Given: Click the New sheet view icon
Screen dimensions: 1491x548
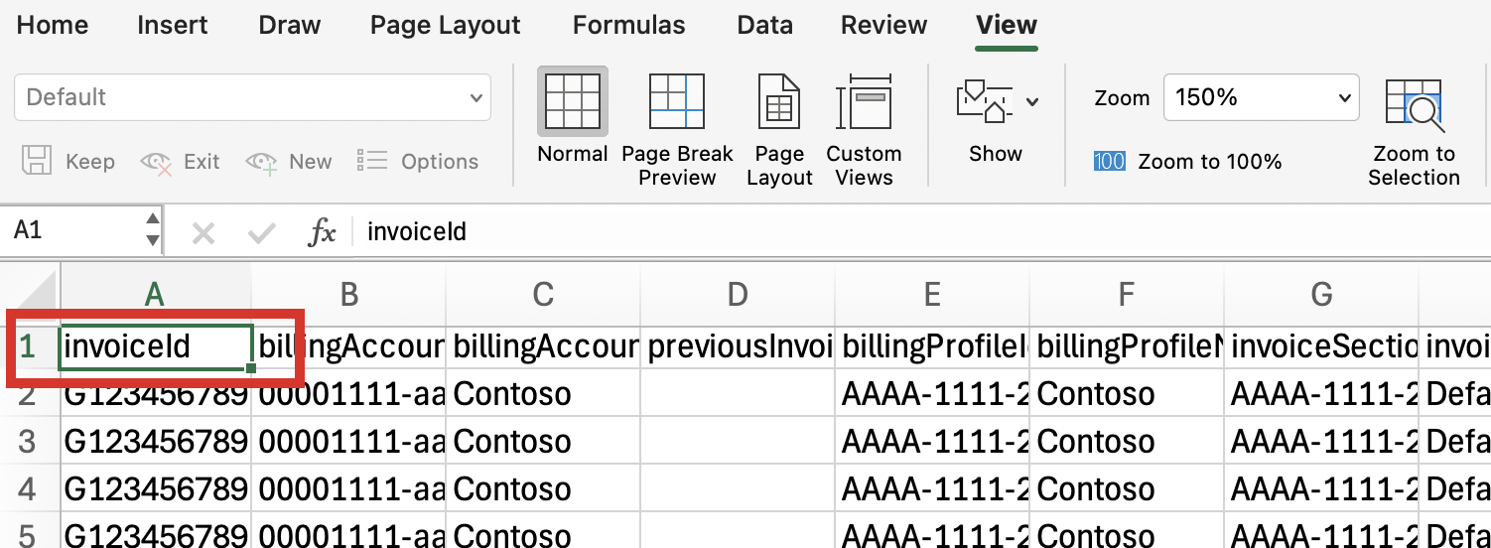Looking at the screenshot, I should [x=261, y=162].
